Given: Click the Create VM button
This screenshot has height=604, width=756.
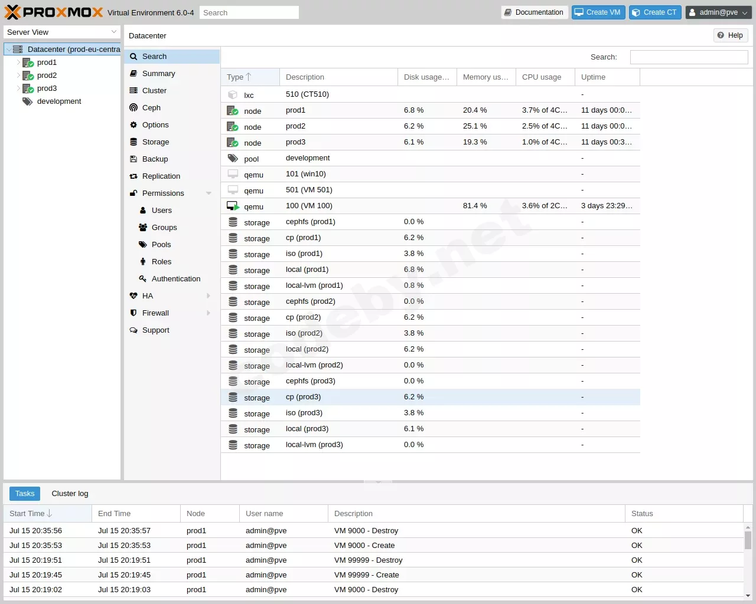Looking at the screenshot, I should pyautogui.click(x=598, y=12).
